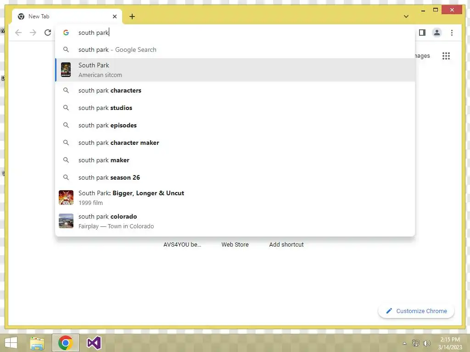Screen dimensions: 470x352
Task: Click search icon beside 'south park episodes'
Action: coord(66,125)
